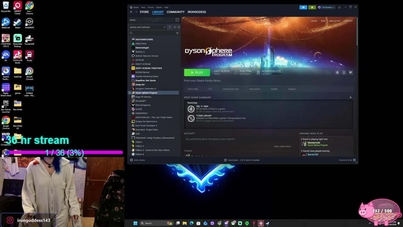Show hidden system tray icons chevron
Image resolution: width=403 pixels, height=227 pixels.
coord(370,223)
